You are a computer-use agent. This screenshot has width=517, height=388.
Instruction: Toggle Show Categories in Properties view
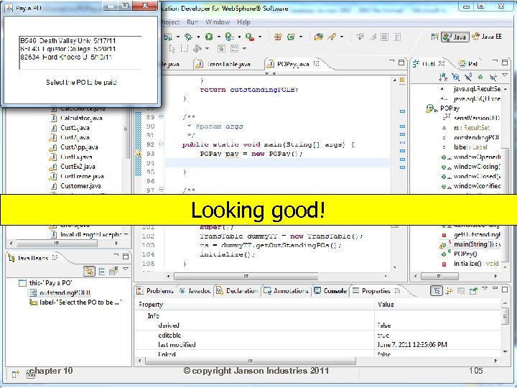437,291
